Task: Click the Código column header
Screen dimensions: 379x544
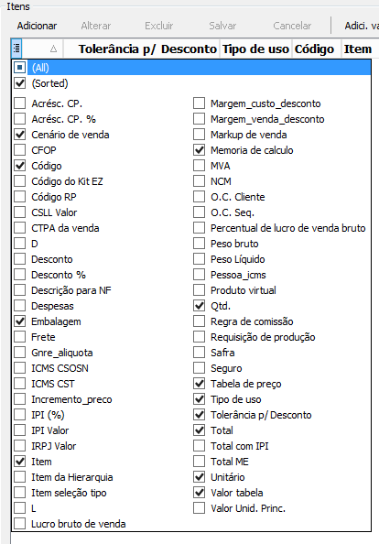Action: click(x=314, y=49)
